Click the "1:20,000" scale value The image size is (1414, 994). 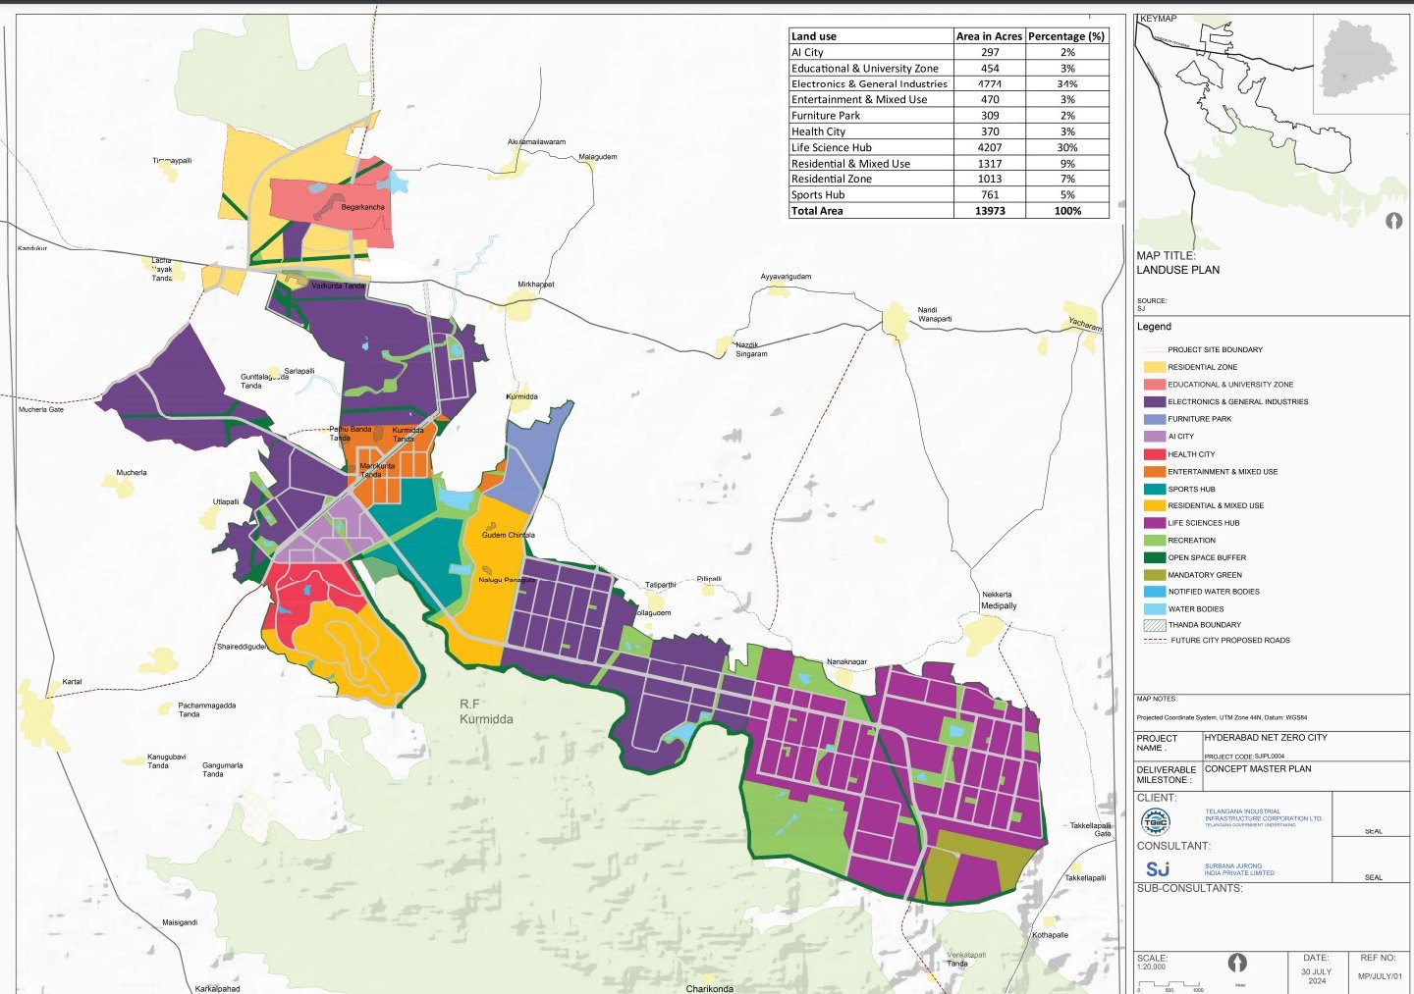(x=1152, y=967)
